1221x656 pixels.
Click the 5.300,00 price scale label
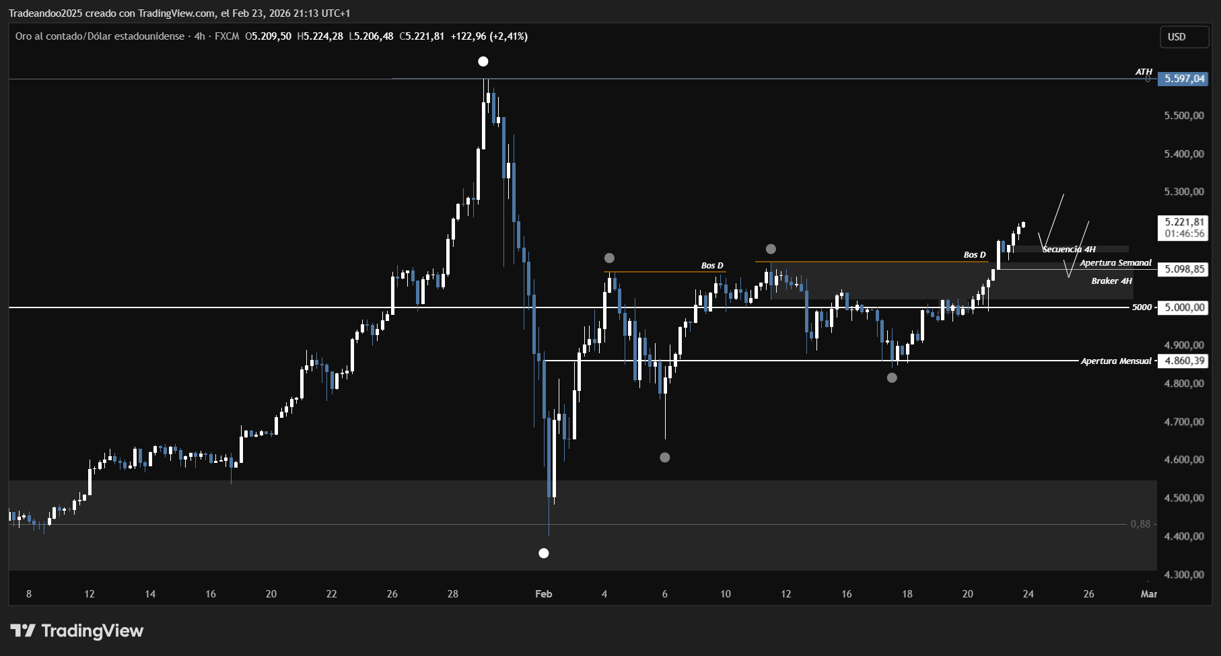click(1184, 192)
